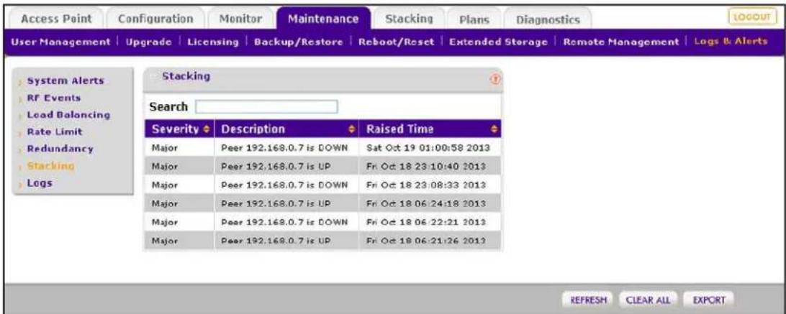This screenshot has height=314, width=786.
Task: Go to Upgrade submenu
Action: 148,40
